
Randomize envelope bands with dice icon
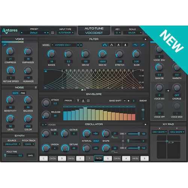(88, 100)
